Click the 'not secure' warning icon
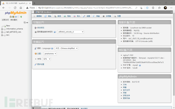Screen dimensions: 175x109 coord(27,8)
